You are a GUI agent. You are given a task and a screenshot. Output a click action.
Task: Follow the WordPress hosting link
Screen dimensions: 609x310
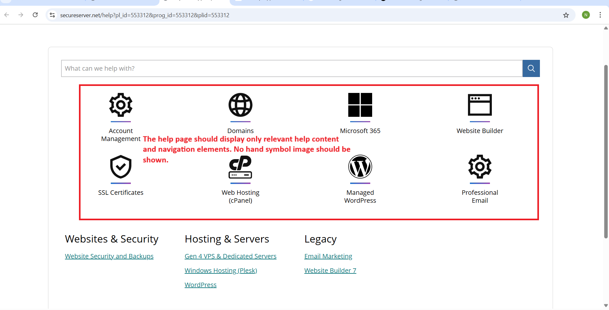201,285
